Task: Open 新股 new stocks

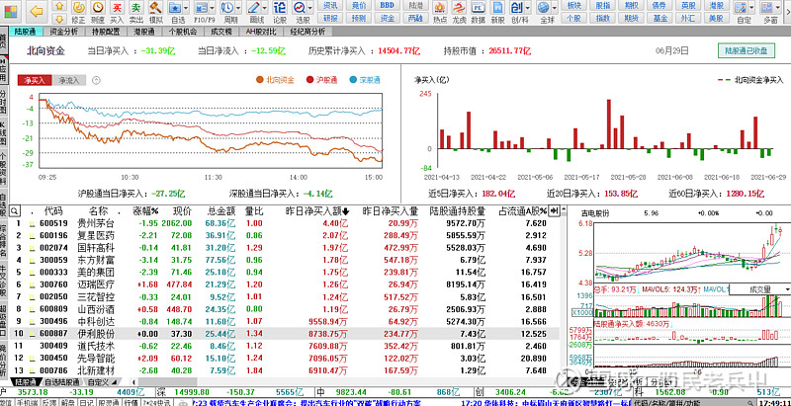Action: coord(497,12)
